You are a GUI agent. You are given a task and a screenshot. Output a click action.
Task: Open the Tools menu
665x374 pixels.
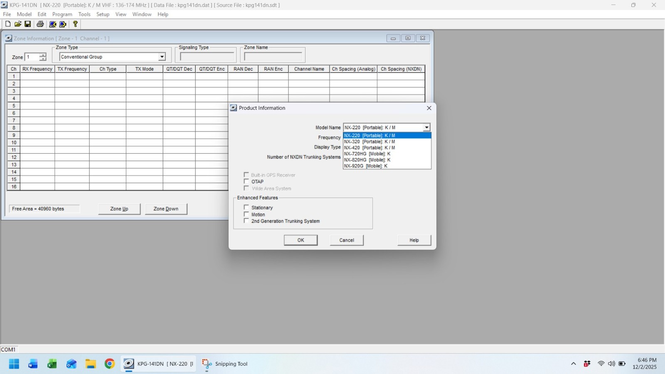84,14
